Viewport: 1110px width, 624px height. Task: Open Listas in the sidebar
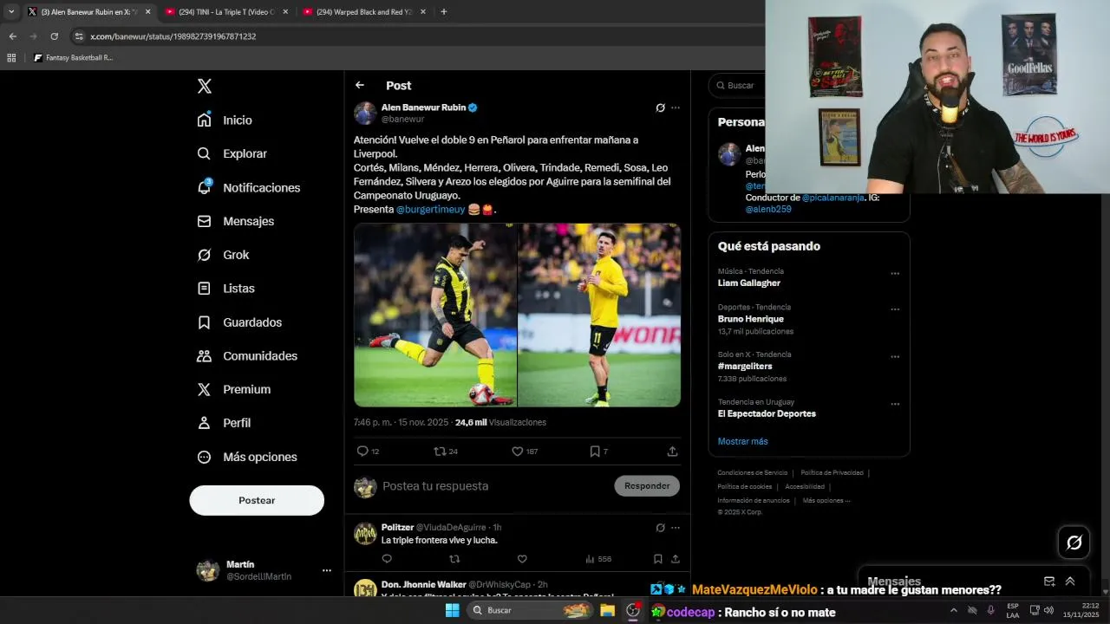pyautogui.click(x=225, y=289)
